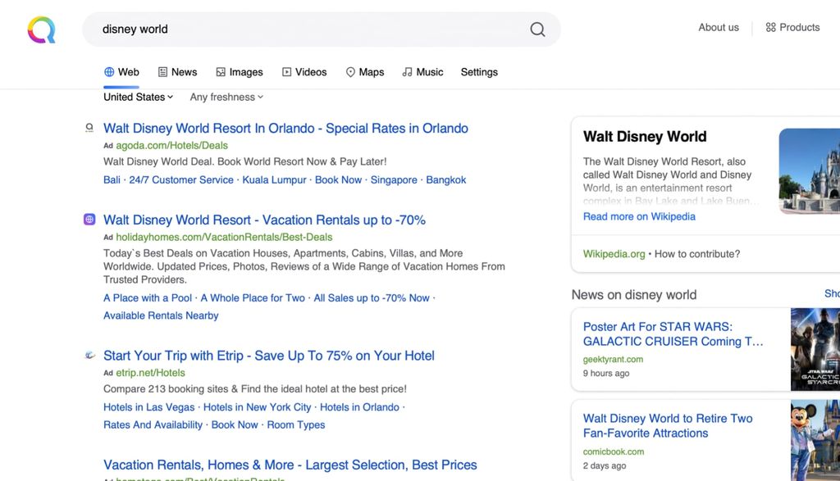Screen dimensions: 840x481
Task: Click the purple holidayhomes favicon
Action: click(90, 220)
